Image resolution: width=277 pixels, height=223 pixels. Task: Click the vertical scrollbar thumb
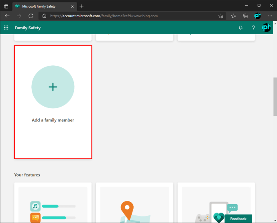pos(275,97)
